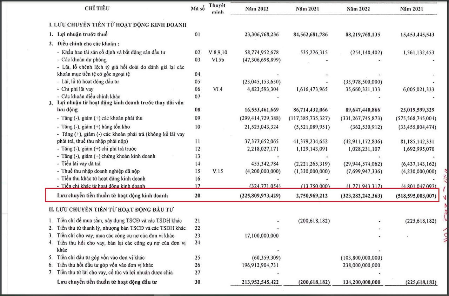Screen dimensions: 449x296
Task: Click heading "I. LƯU CHUYỂN TIỀN TỪ HOẠT ĐỘNG KINH DOANH"
Action: pyautogui.click(x=118, y=25)
